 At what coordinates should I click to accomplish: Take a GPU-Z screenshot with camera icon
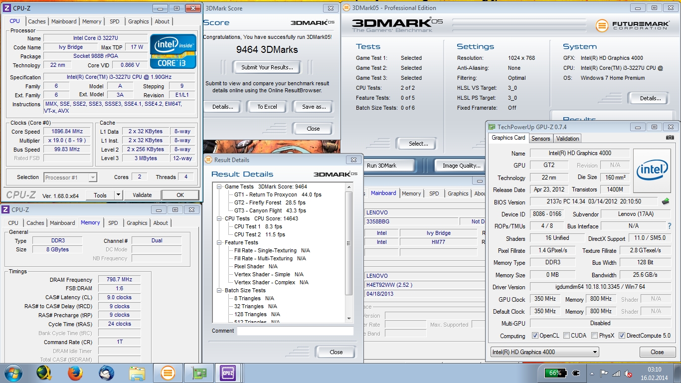670,138
